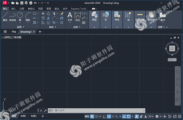Open the Express Tools ribbon tab
This screenshot has height=120, width=183.
(79, 9)
